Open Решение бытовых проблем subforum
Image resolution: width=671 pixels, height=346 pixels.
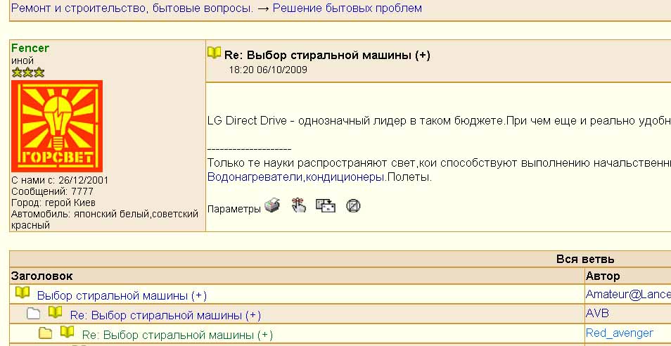point(347,8)
